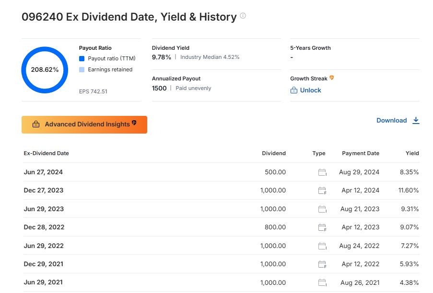Select the Dec 29, 2021 ex-dividend date
Image resolution: width=433 pixels, height=293 pixels.
pos(43,264)
